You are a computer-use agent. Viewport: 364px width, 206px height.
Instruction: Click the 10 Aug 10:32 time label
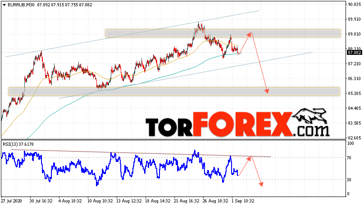click(x=100, y=201)
